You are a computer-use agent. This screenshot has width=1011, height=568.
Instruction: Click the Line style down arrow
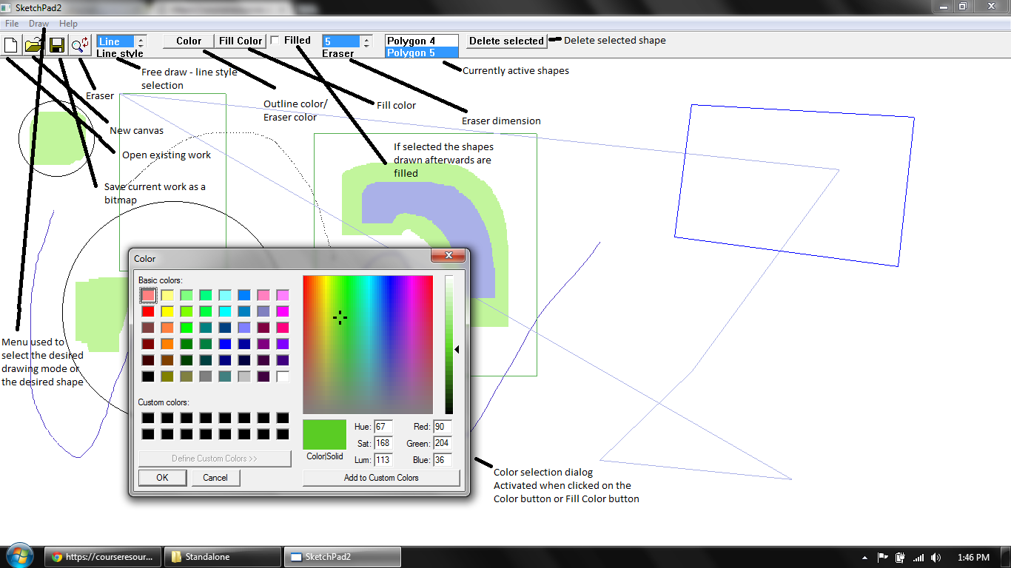[x=141, y=45]
